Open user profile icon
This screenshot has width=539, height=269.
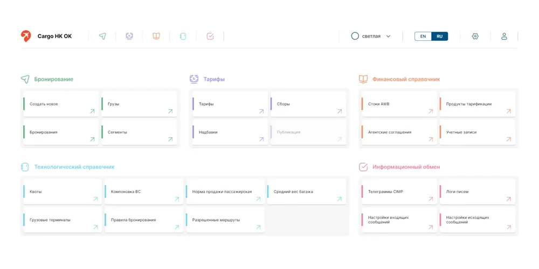pyautogui.click(x=504, y=36)
